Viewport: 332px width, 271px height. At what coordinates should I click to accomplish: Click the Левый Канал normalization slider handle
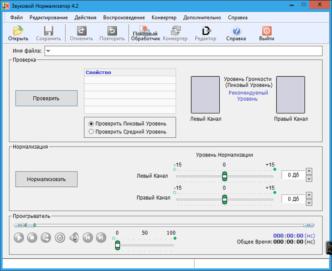[x=224, y=176]
